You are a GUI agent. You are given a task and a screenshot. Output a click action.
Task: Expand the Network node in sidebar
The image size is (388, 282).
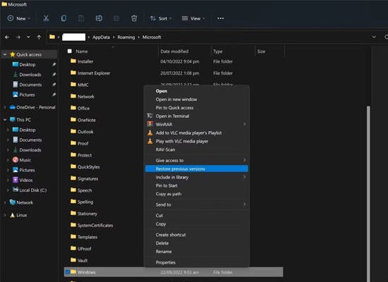5,202
